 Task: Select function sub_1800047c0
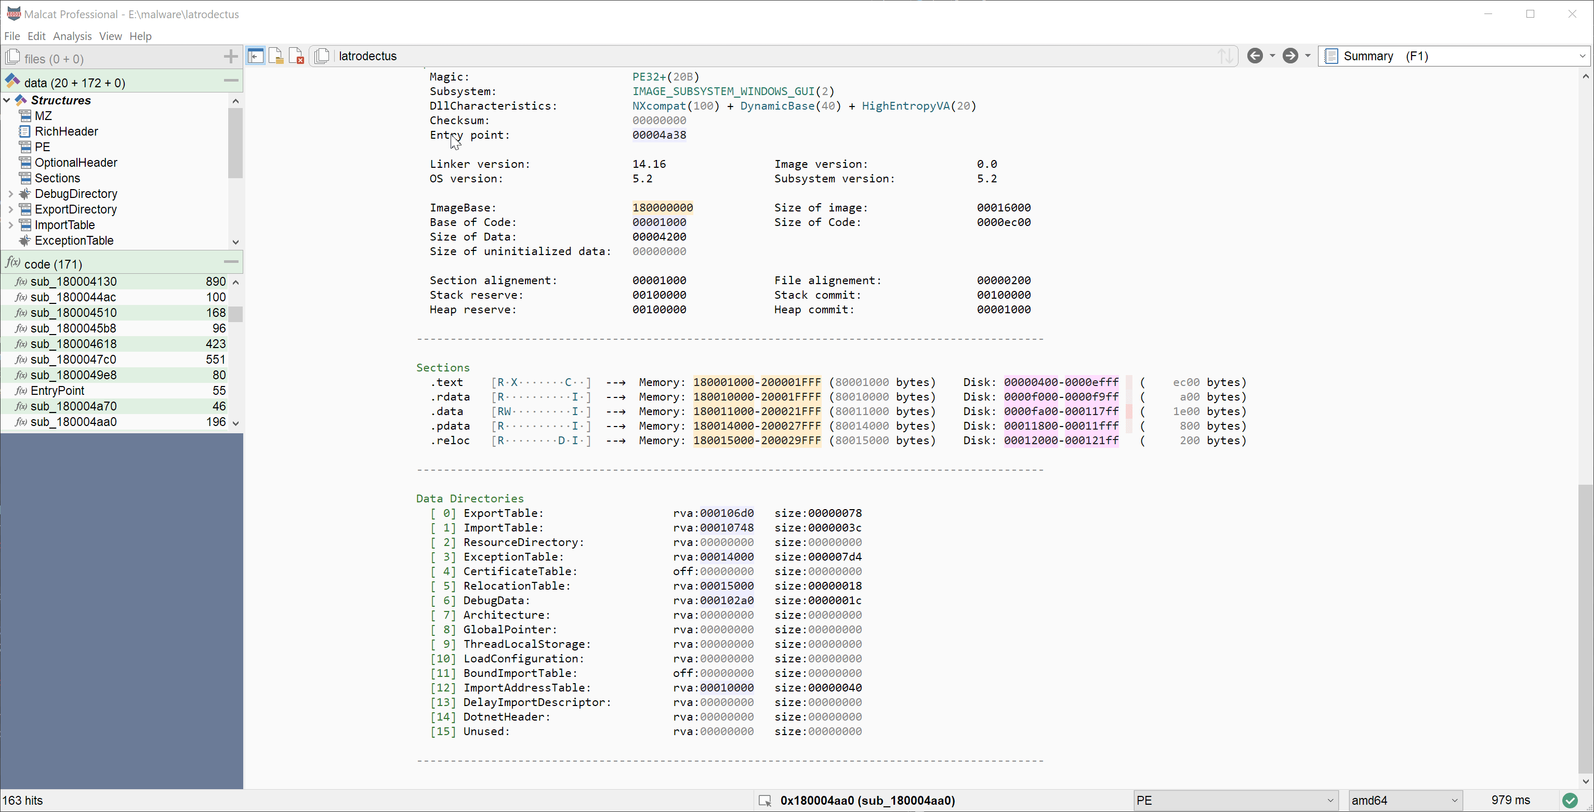(114, 360)
